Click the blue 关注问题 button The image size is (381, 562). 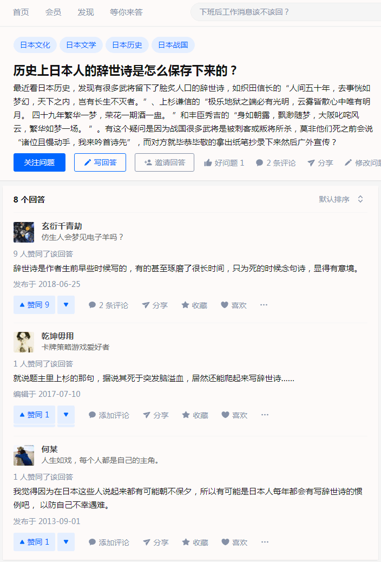click(x=40, y=162)
